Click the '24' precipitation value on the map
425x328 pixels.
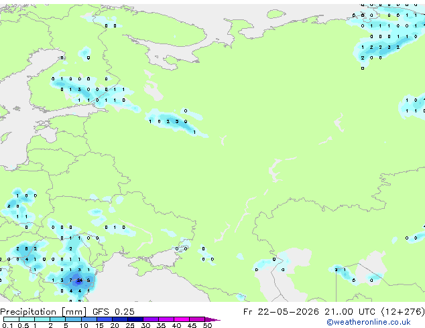coord(79,280)
